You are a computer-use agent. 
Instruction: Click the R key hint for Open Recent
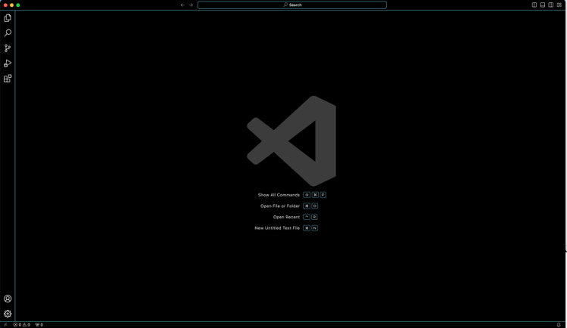click(x=314, y=217)
